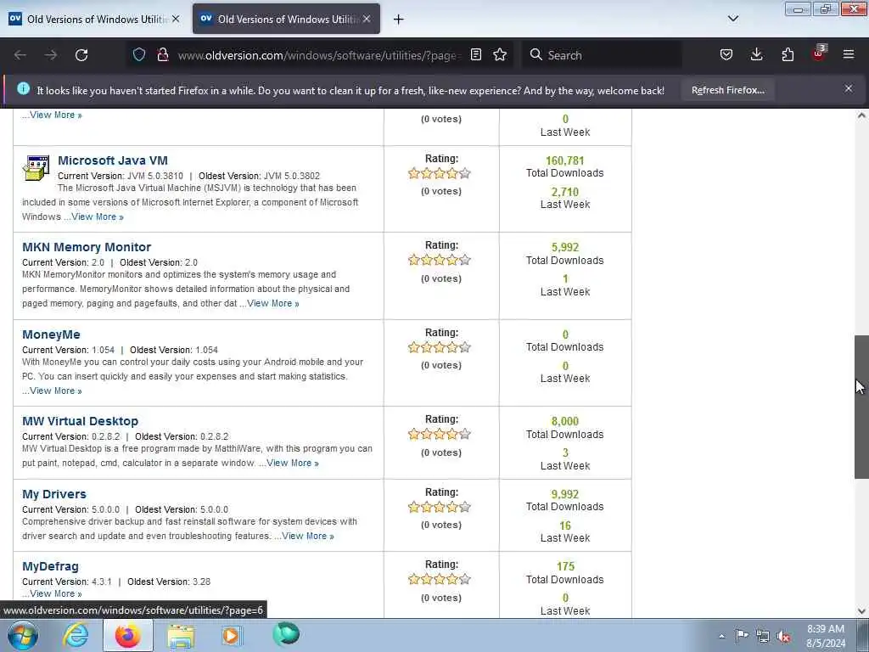Rate MoneyMe using the star rating
This screenshot has width=869, height=652.
tap(439, 347)
